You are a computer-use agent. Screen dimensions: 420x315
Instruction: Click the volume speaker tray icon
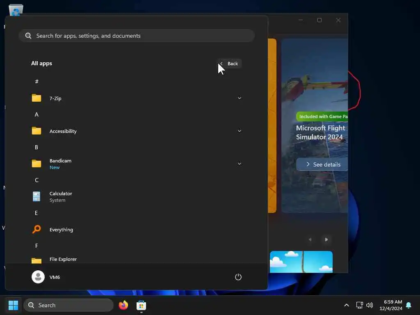(x=370, y=305)
